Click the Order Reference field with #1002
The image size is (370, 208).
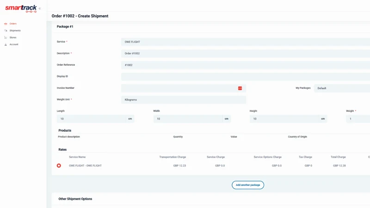246,65
